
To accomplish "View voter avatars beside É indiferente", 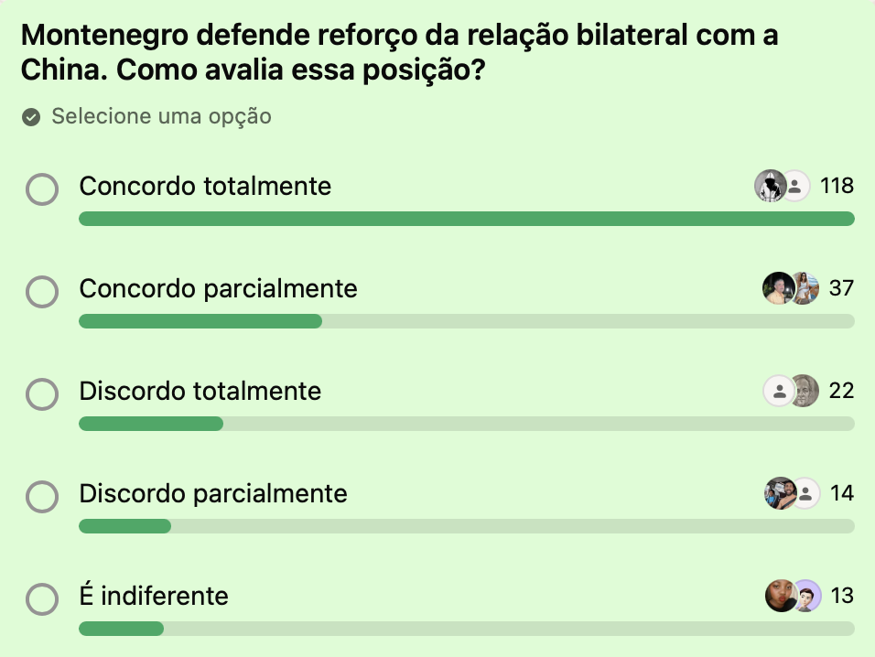I will [x=793, y=596].
